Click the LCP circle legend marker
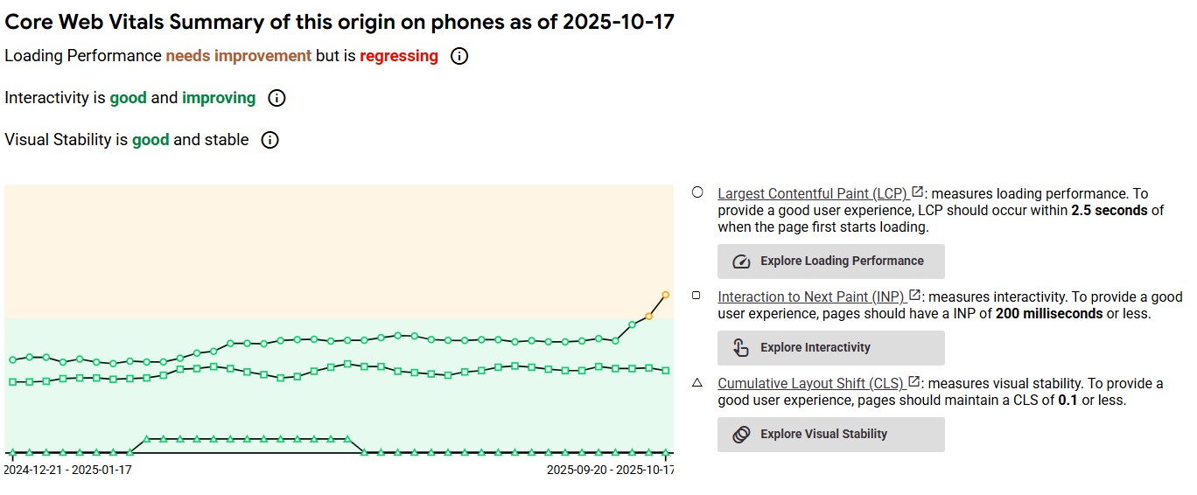This screenshot has height=495, width=1197. tap(697, 192)
